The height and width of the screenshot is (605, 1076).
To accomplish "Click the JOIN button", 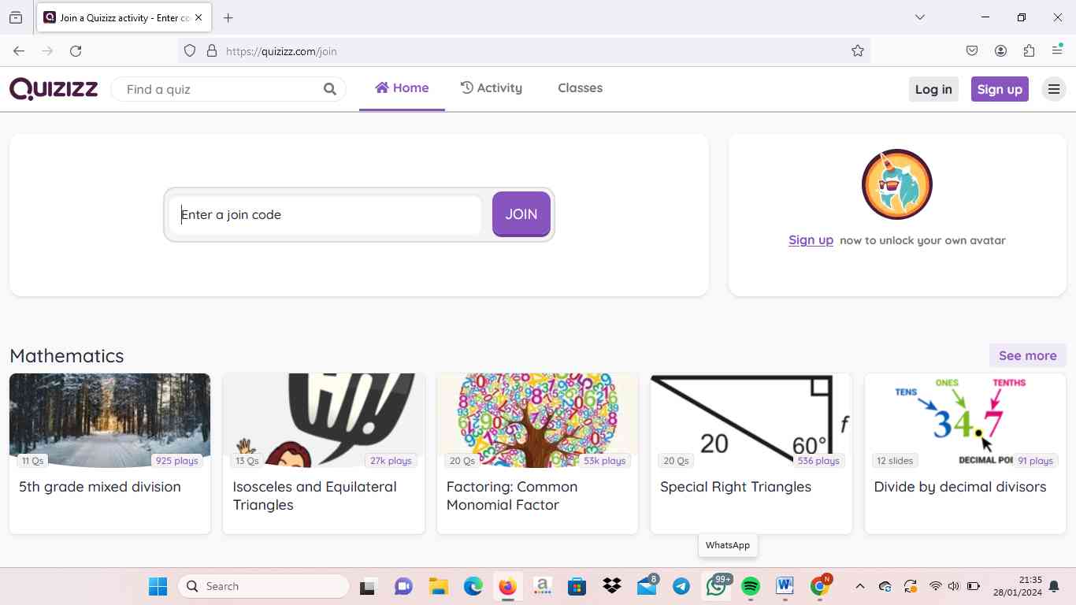I will pos(521,214).
